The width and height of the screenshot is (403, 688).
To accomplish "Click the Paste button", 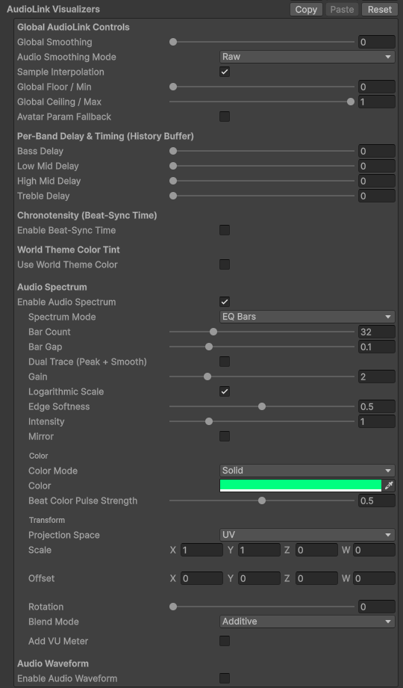I will click(x=342, y=9).
